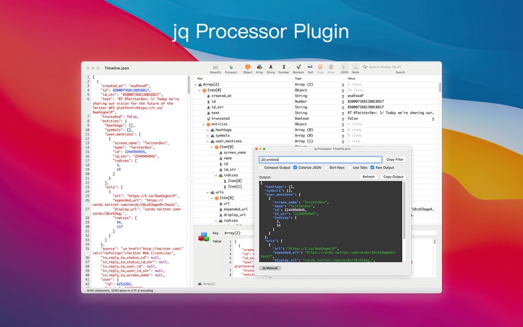Click the Number toolbar icon
Viewport: 523px width, 327px height.
click(284, 67)
